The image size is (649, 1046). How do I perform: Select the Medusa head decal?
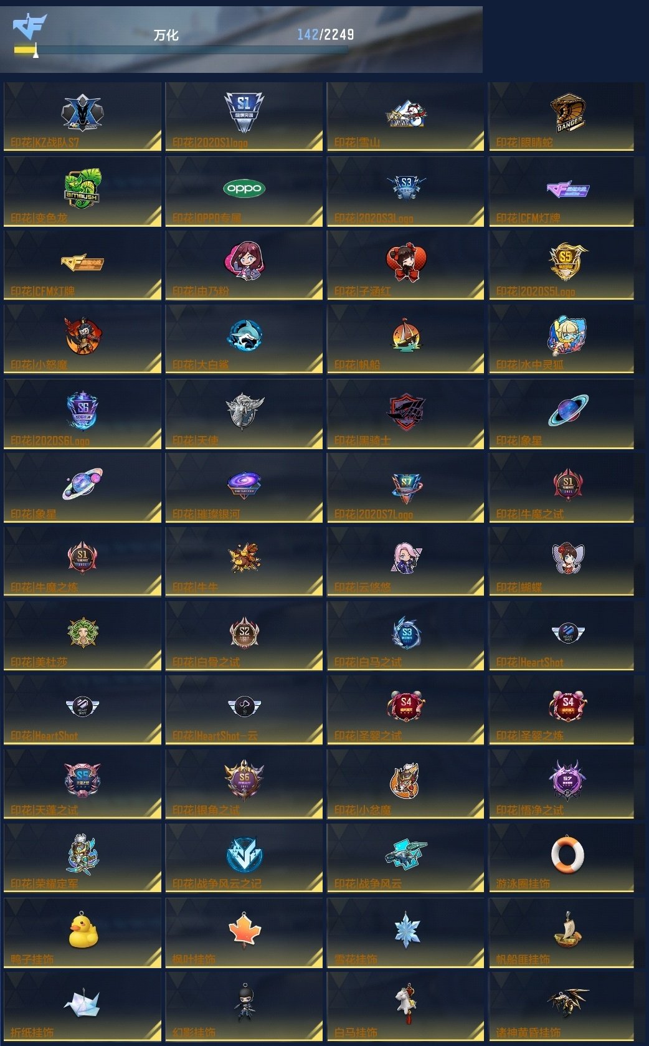pos(82,634)
